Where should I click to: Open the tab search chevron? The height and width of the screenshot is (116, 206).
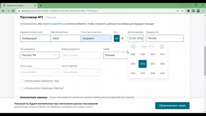182,5
